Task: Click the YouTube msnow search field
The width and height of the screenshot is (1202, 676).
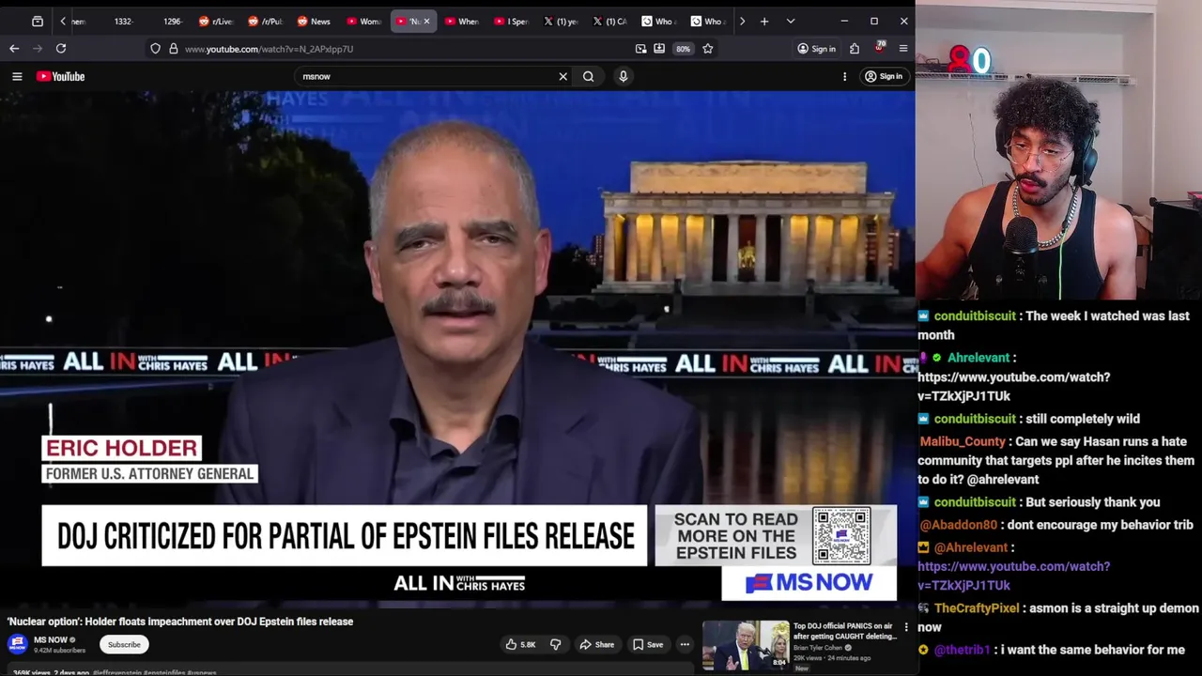Action: [427, 76]
